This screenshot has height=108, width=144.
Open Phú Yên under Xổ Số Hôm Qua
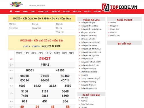(84, 101)
